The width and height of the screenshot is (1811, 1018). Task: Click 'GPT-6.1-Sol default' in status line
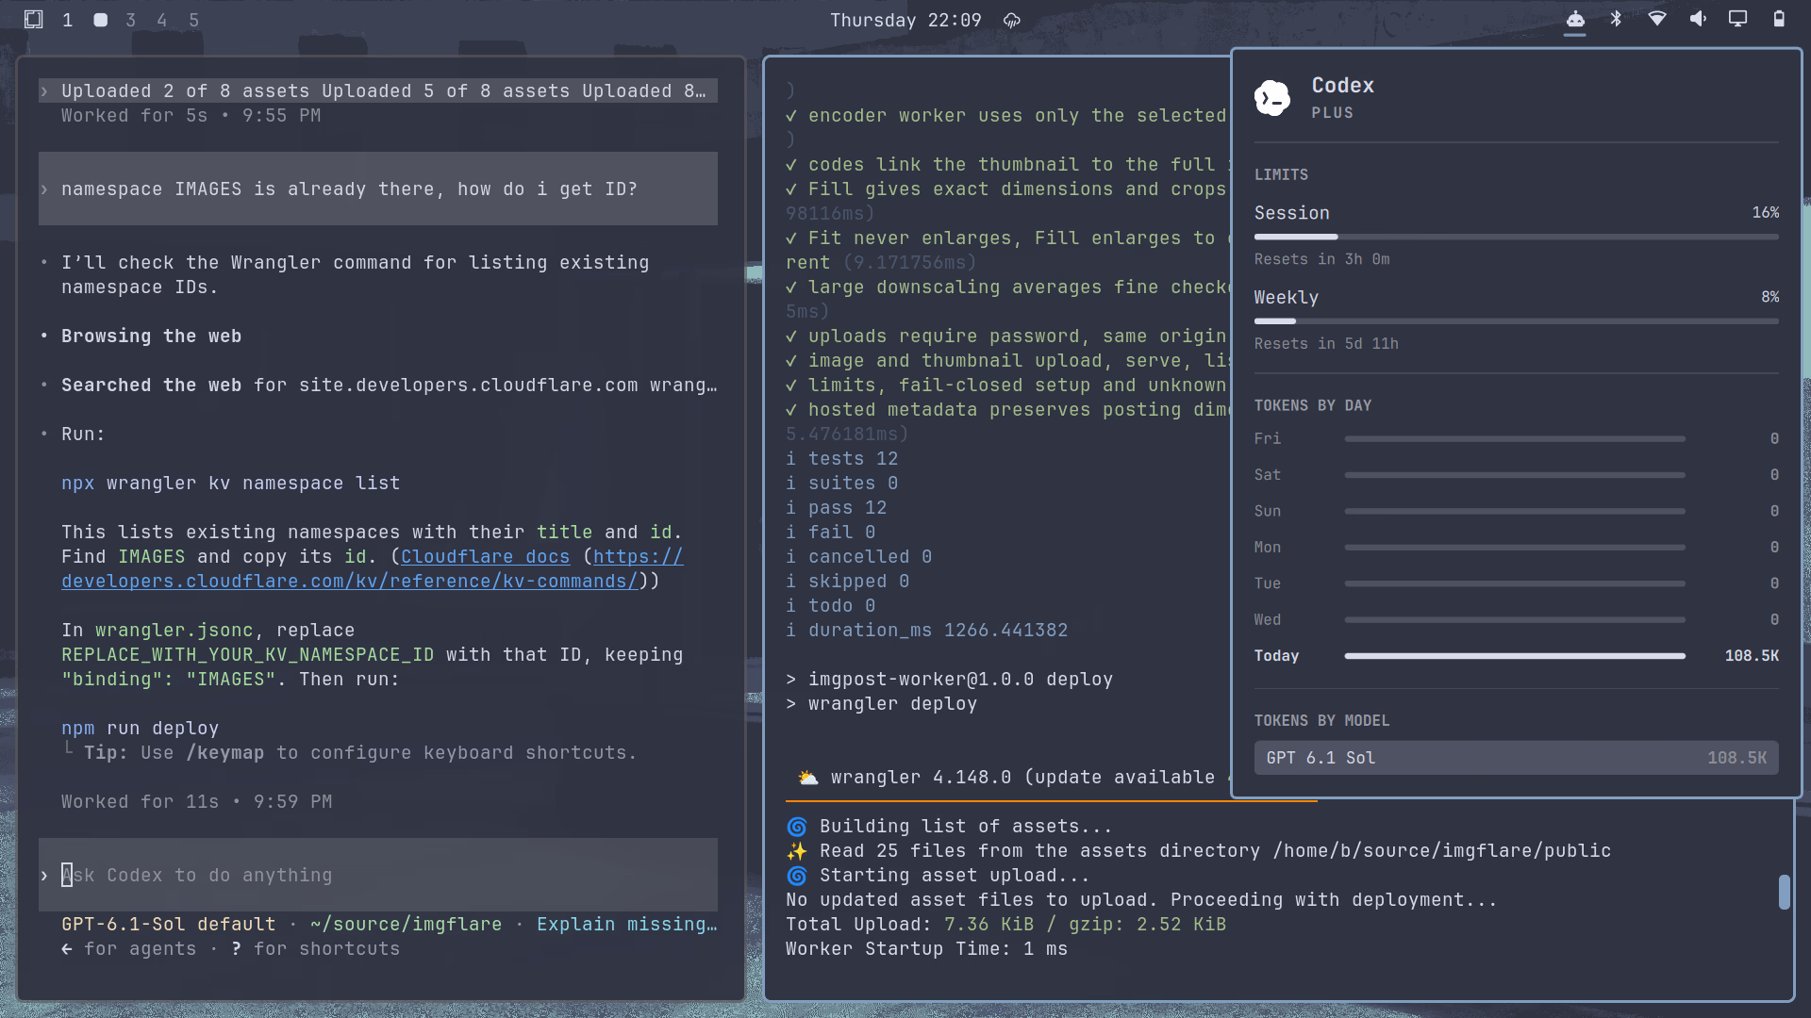(168, 925)
